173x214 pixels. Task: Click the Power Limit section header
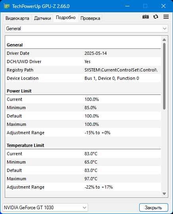pyautogui.click(x=19, y=91)
